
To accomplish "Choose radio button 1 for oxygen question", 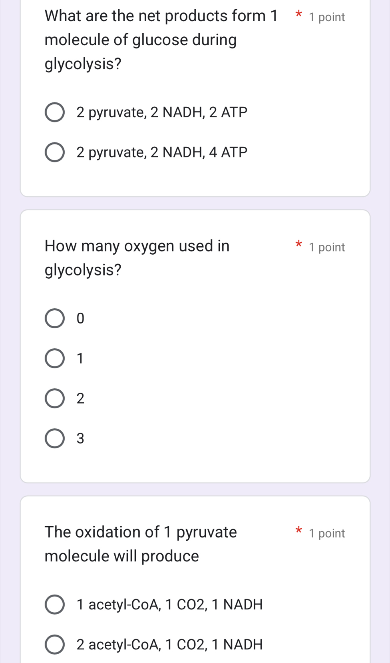I will 54,358.
